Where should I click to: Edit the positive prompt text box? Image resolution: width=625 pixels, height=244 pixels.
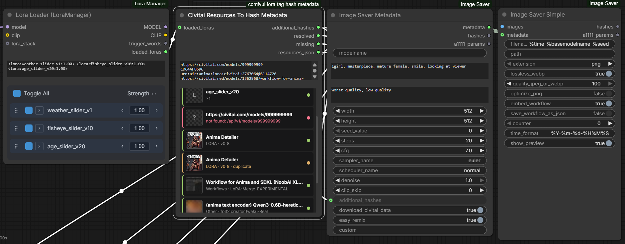(409, 71)
